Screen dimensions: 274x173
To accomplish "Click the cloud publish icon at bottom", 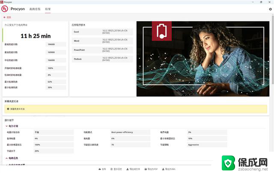I will click(x=100, y=169).
